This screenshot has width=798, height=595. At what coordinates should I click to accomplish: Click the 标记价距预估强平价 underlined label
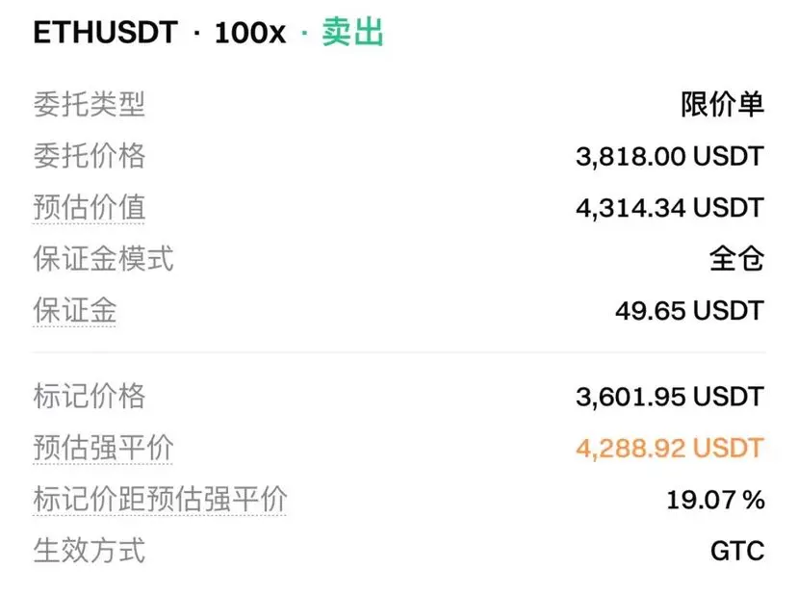pos(160,499)
